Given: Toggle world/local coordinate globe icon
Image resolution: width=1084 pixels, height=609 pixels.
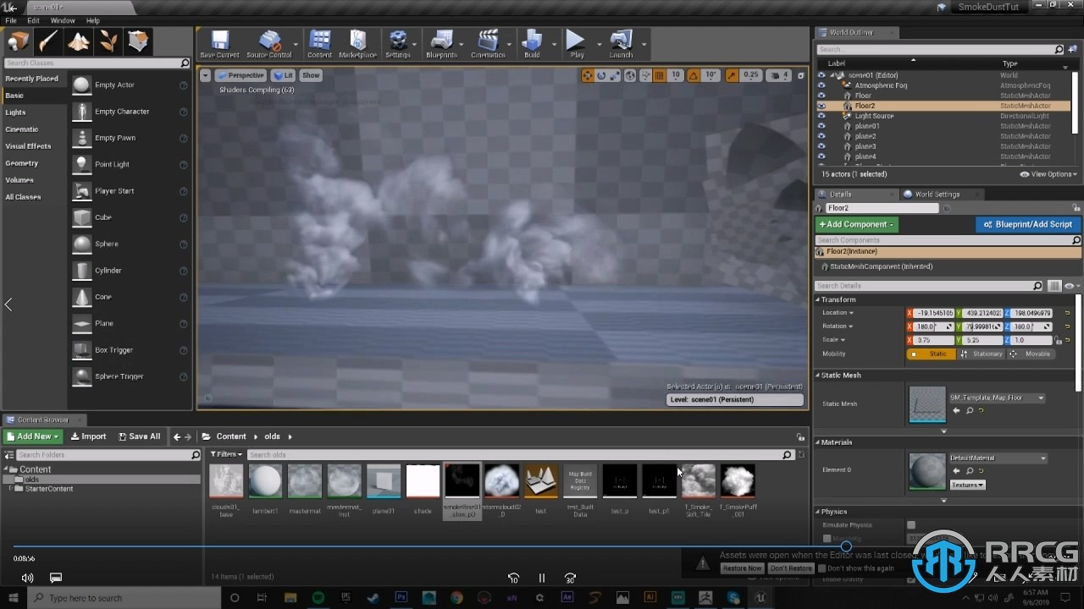Looking at the screenshot, I should (x=630, y=75).
